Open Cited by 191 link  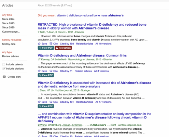pyautogui.click(x=67, y=102)
